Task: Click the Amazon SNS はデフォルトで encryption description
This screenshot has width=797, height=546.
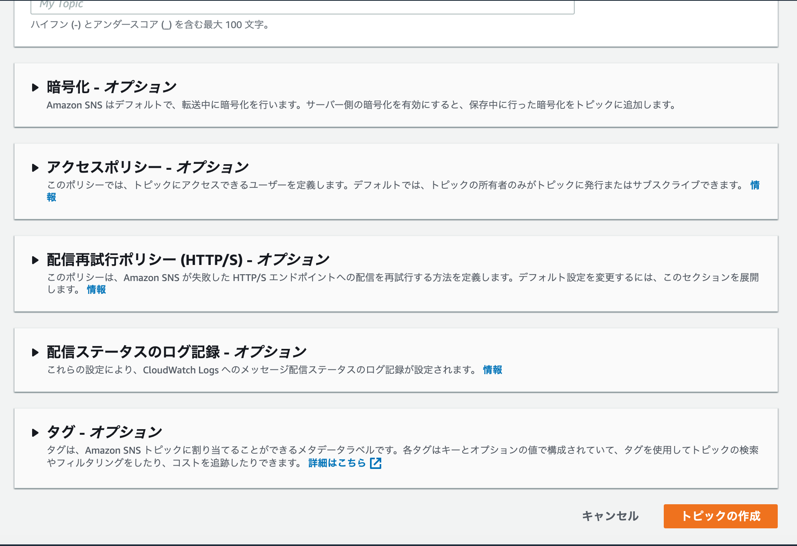Action: click(x=362, y=105)
